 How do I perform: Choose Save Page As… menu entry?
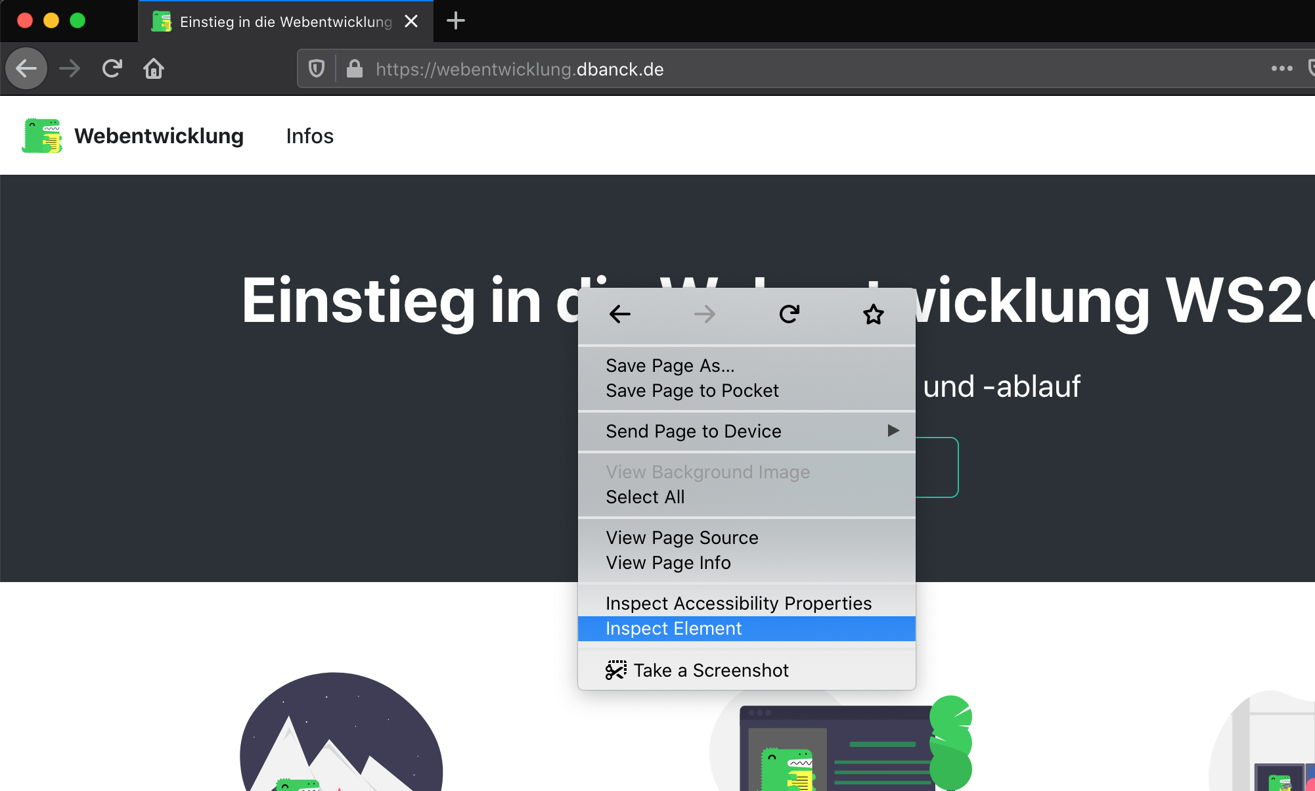coord(670,365)
